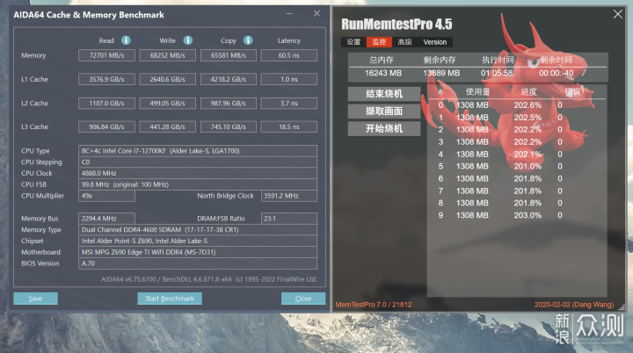The height and width of the screenshot is (353, 633).
Task: Click the L1 Cache Write value 2640.6 GB/s
Action: click(x=168, y=80)
